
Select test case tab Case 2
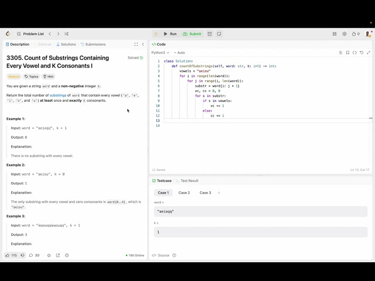pos(184,193)
